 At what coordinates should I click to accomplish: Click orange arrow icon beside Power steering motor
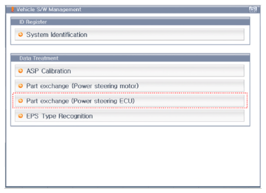click(20, 86)
